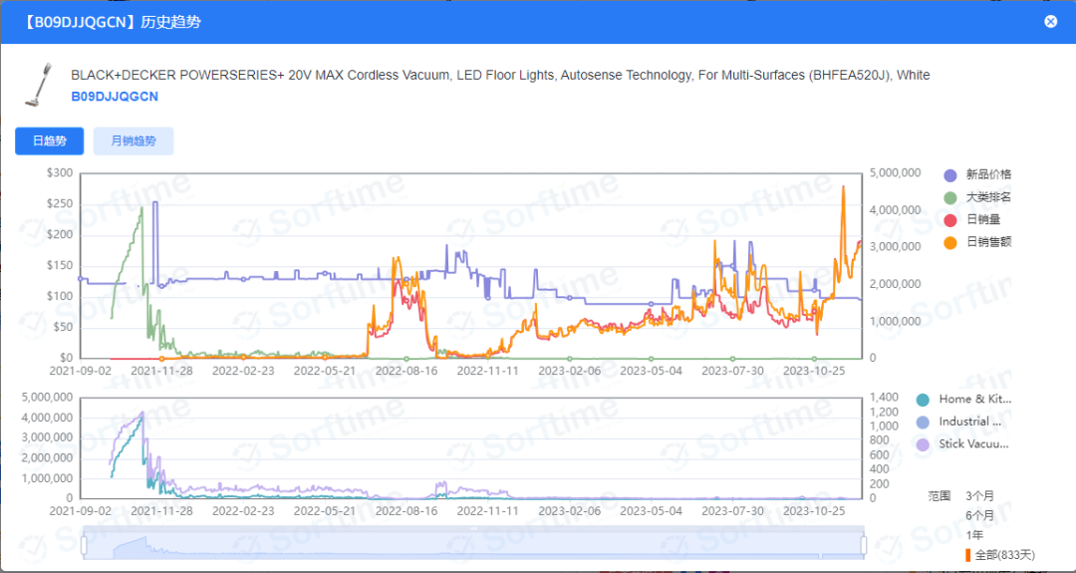Click the left handle of the range slider
The width and height of the screenshot is (1076, 573).
pyautogui.click(x=84, y=545)
